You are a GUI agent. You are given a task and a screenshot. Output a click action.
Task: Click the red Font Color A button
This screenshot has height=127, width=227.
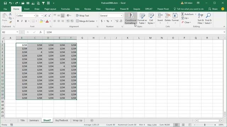47,21
